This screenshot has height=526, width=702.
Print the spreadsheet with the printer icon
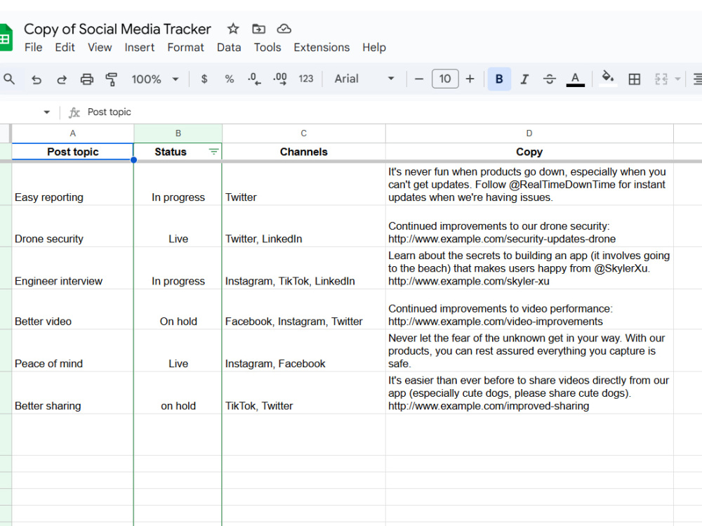point(86,79)
